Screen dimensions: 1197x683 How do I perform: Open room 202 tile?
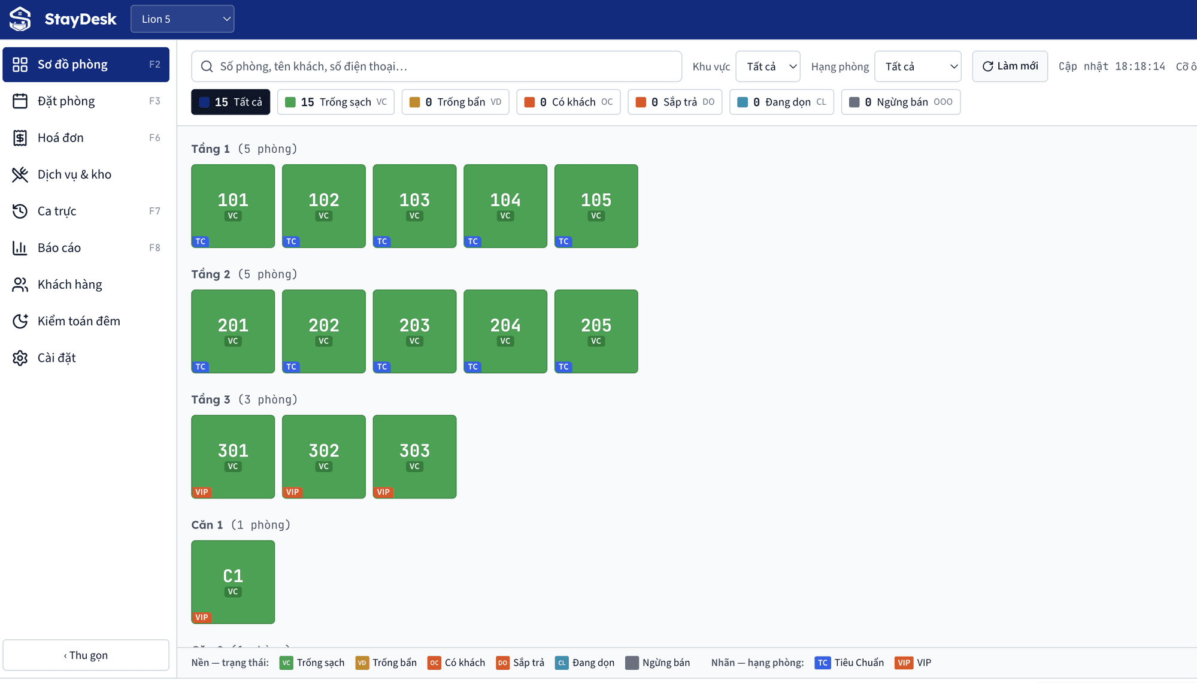tap(323, 331)
